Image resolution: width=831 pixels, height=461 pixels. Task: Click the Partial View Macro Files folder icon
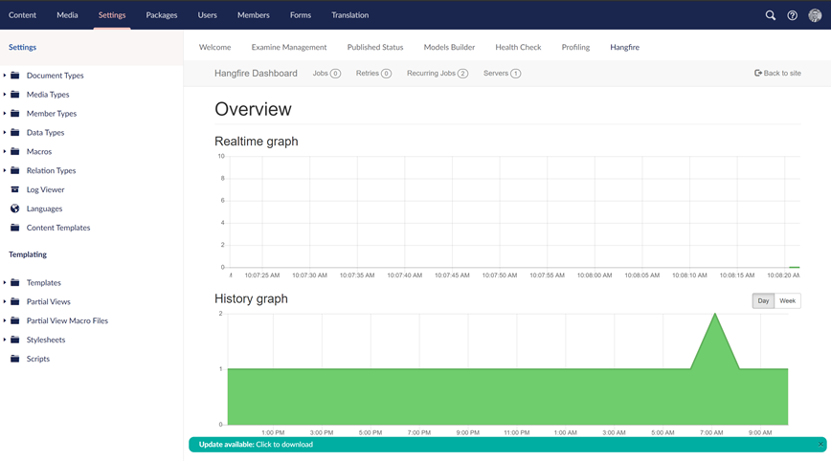pyautogui.click(x=15, y=320)
